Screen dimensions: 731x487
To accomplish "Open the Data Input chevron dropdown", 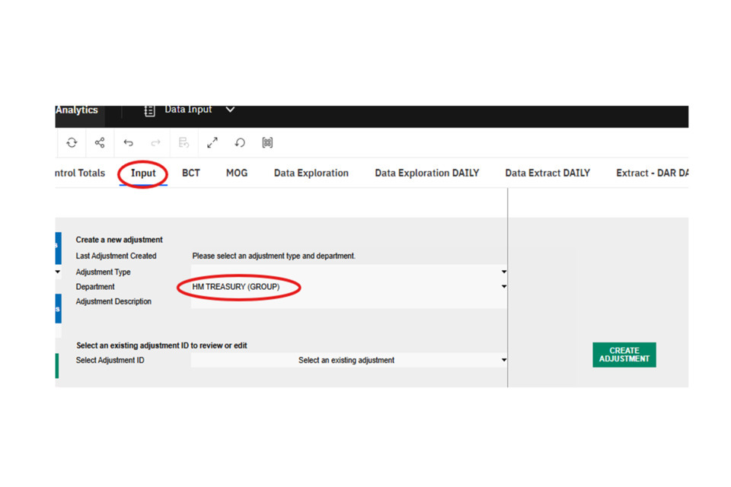I will point(230,110).
